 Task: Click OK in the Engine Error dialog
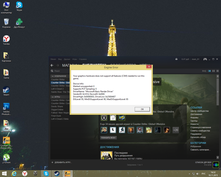[x=142, y=109]
